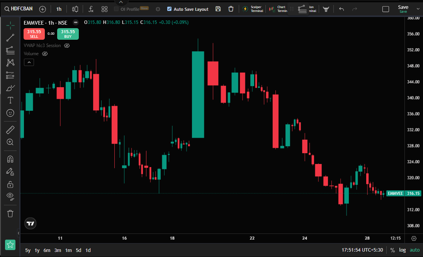Select the zoom in magnifier tool
The height and width of the screenshot is (257, 423).
(10, 142)
